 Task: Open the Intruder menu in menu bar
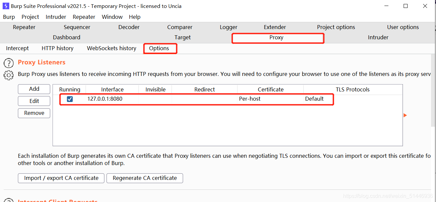tap(56, 17)
